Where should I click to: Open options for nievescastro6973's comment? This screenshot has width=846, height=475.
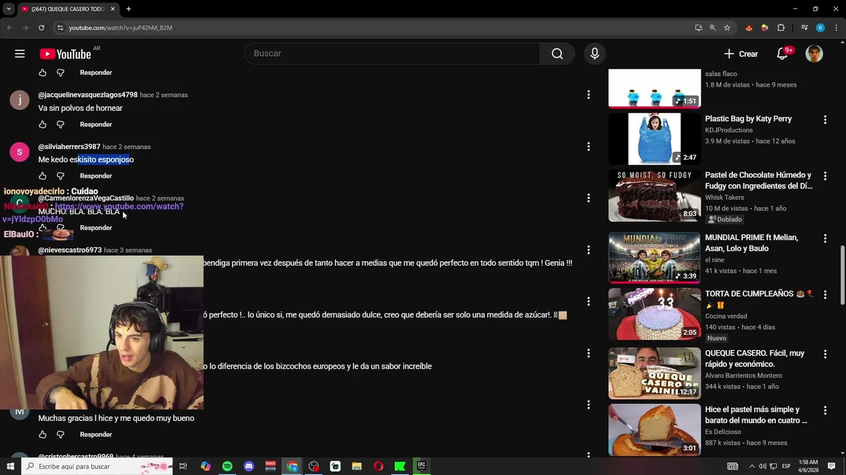pos(588,250)
